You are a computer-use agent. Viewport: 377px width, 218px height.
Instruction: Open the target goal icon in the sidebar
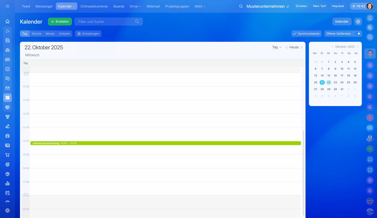(7, 164)
